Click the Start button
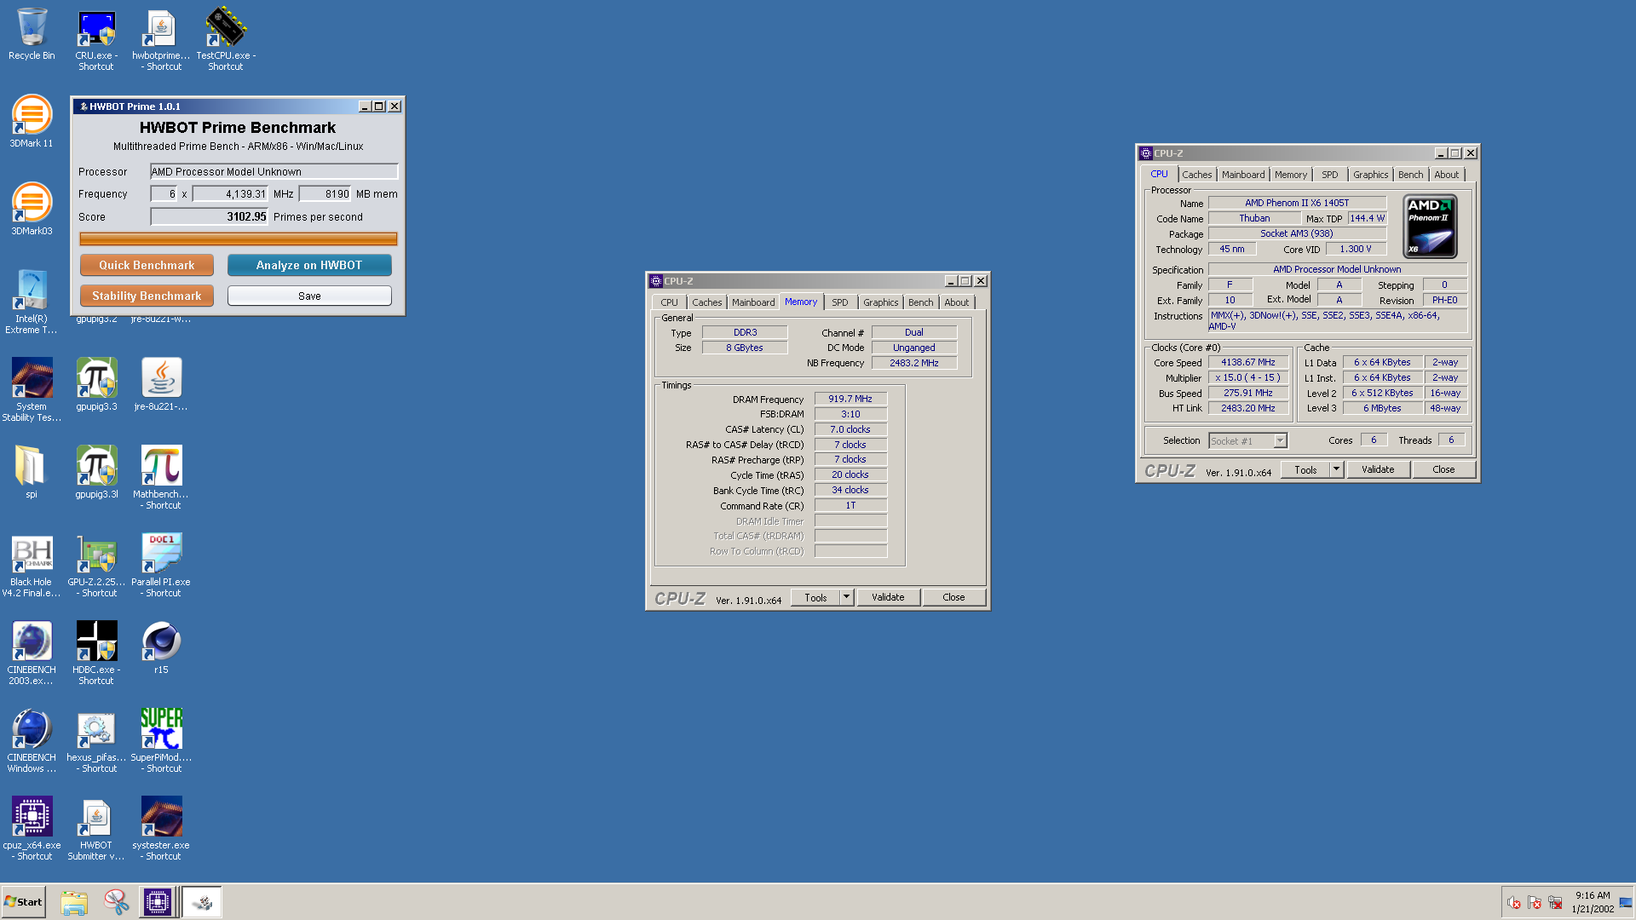This screenshot has height=920, width=1636. [x=24, y=902]
